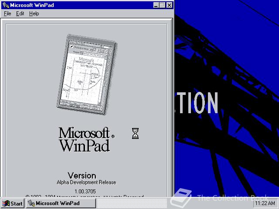The width and height of the screenshot is (279, 209).
Task: Select Microsoft WinPad taskbar button
Action: tap(61, 203)
